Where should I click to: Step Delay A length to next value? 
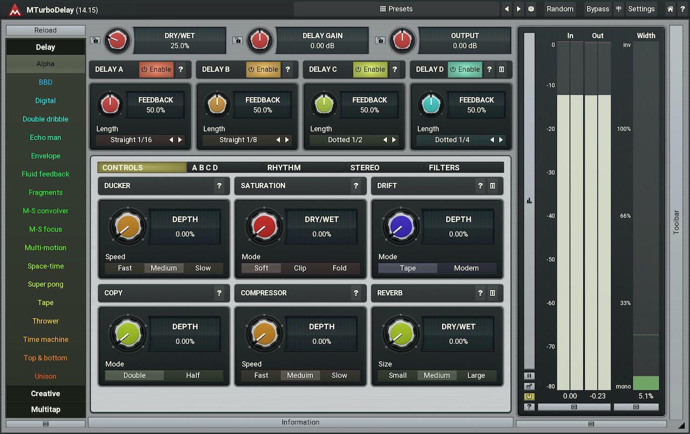pos(180,140)
